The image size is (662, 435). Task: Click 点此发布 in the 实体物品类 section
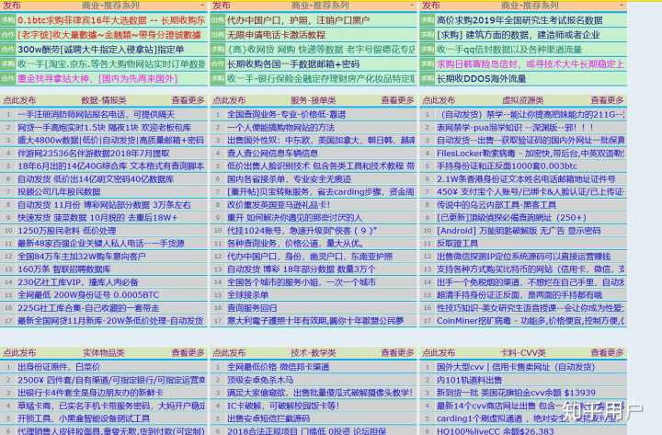[x=19, y=352]
